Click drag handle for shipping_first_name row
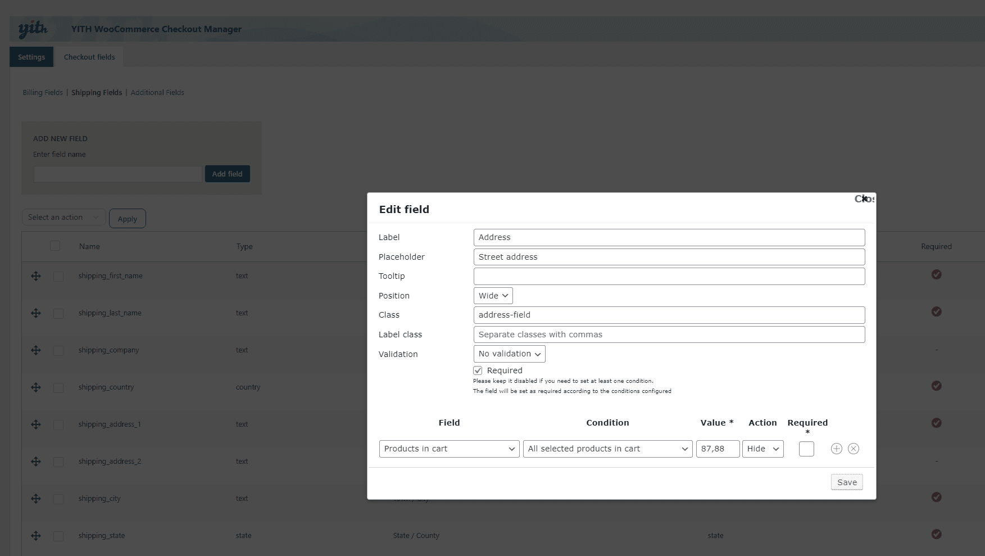The width and height of the screenshot is (985, 556). click(36, 276)
